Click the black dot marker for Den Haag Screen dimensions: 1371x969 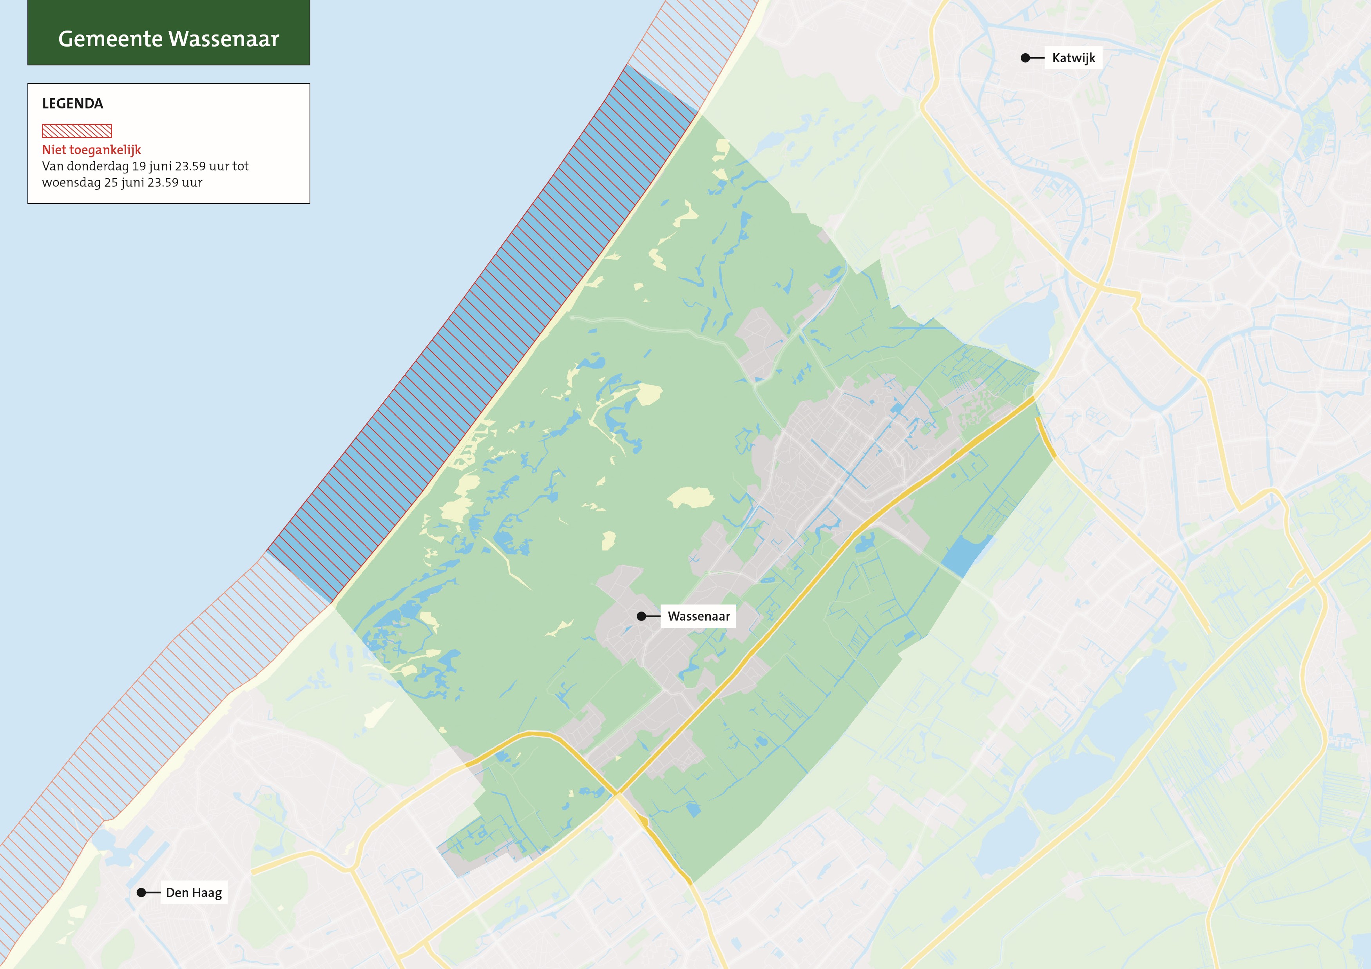pyautogui.click(x=141, y=893)
